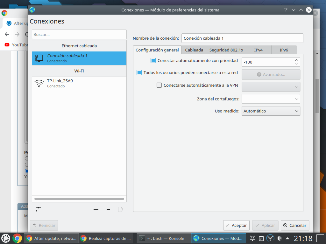Screen dimensions: 326x244
Task: Open the notifications bell tray icon
Action: [x=252, y=238]
